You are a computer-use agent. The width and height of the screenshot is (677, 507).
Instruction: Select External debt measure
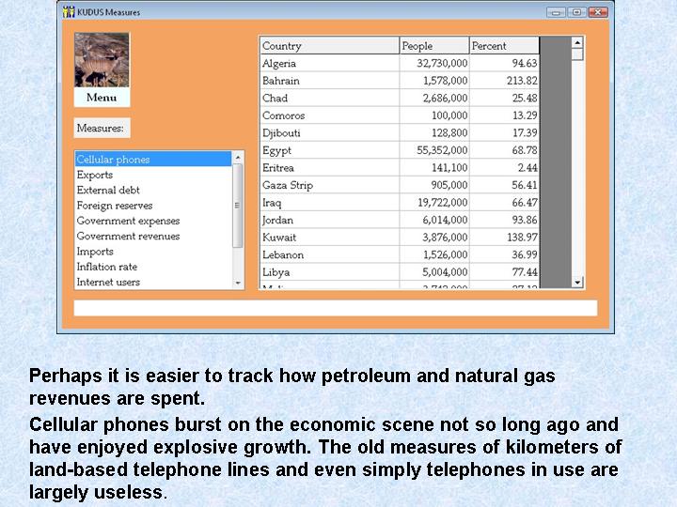(x=108, y=190)
